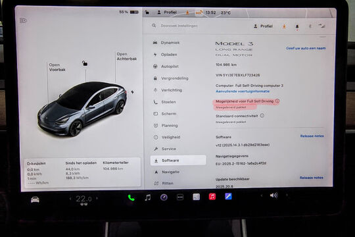Decrease temperature with left arrow
355x237 pixels.
[x=70, y=199]
